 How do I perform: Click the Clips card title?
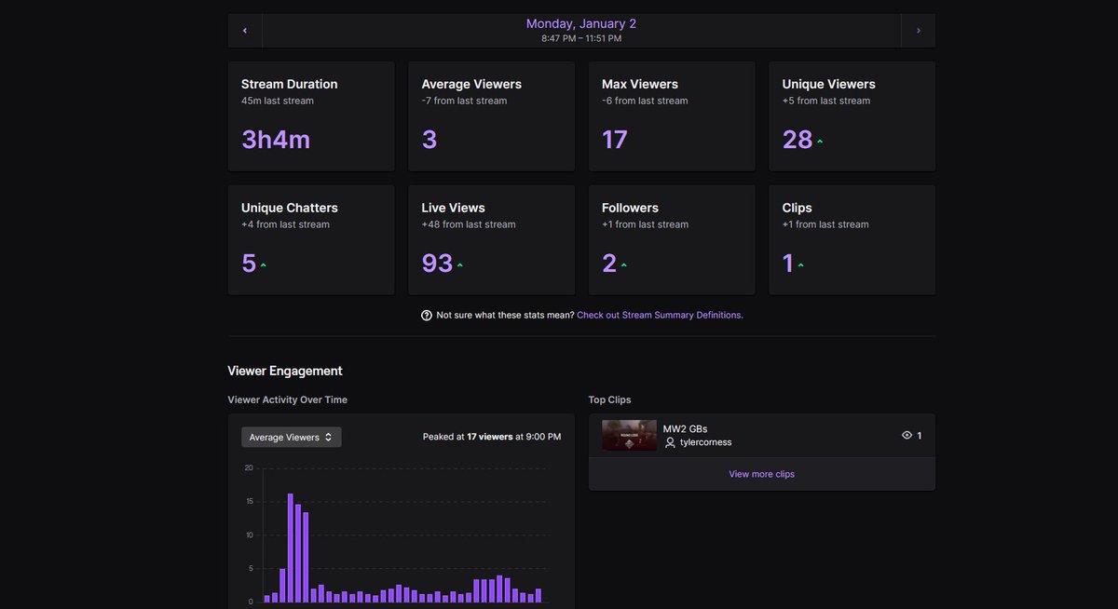pos(798,208)
